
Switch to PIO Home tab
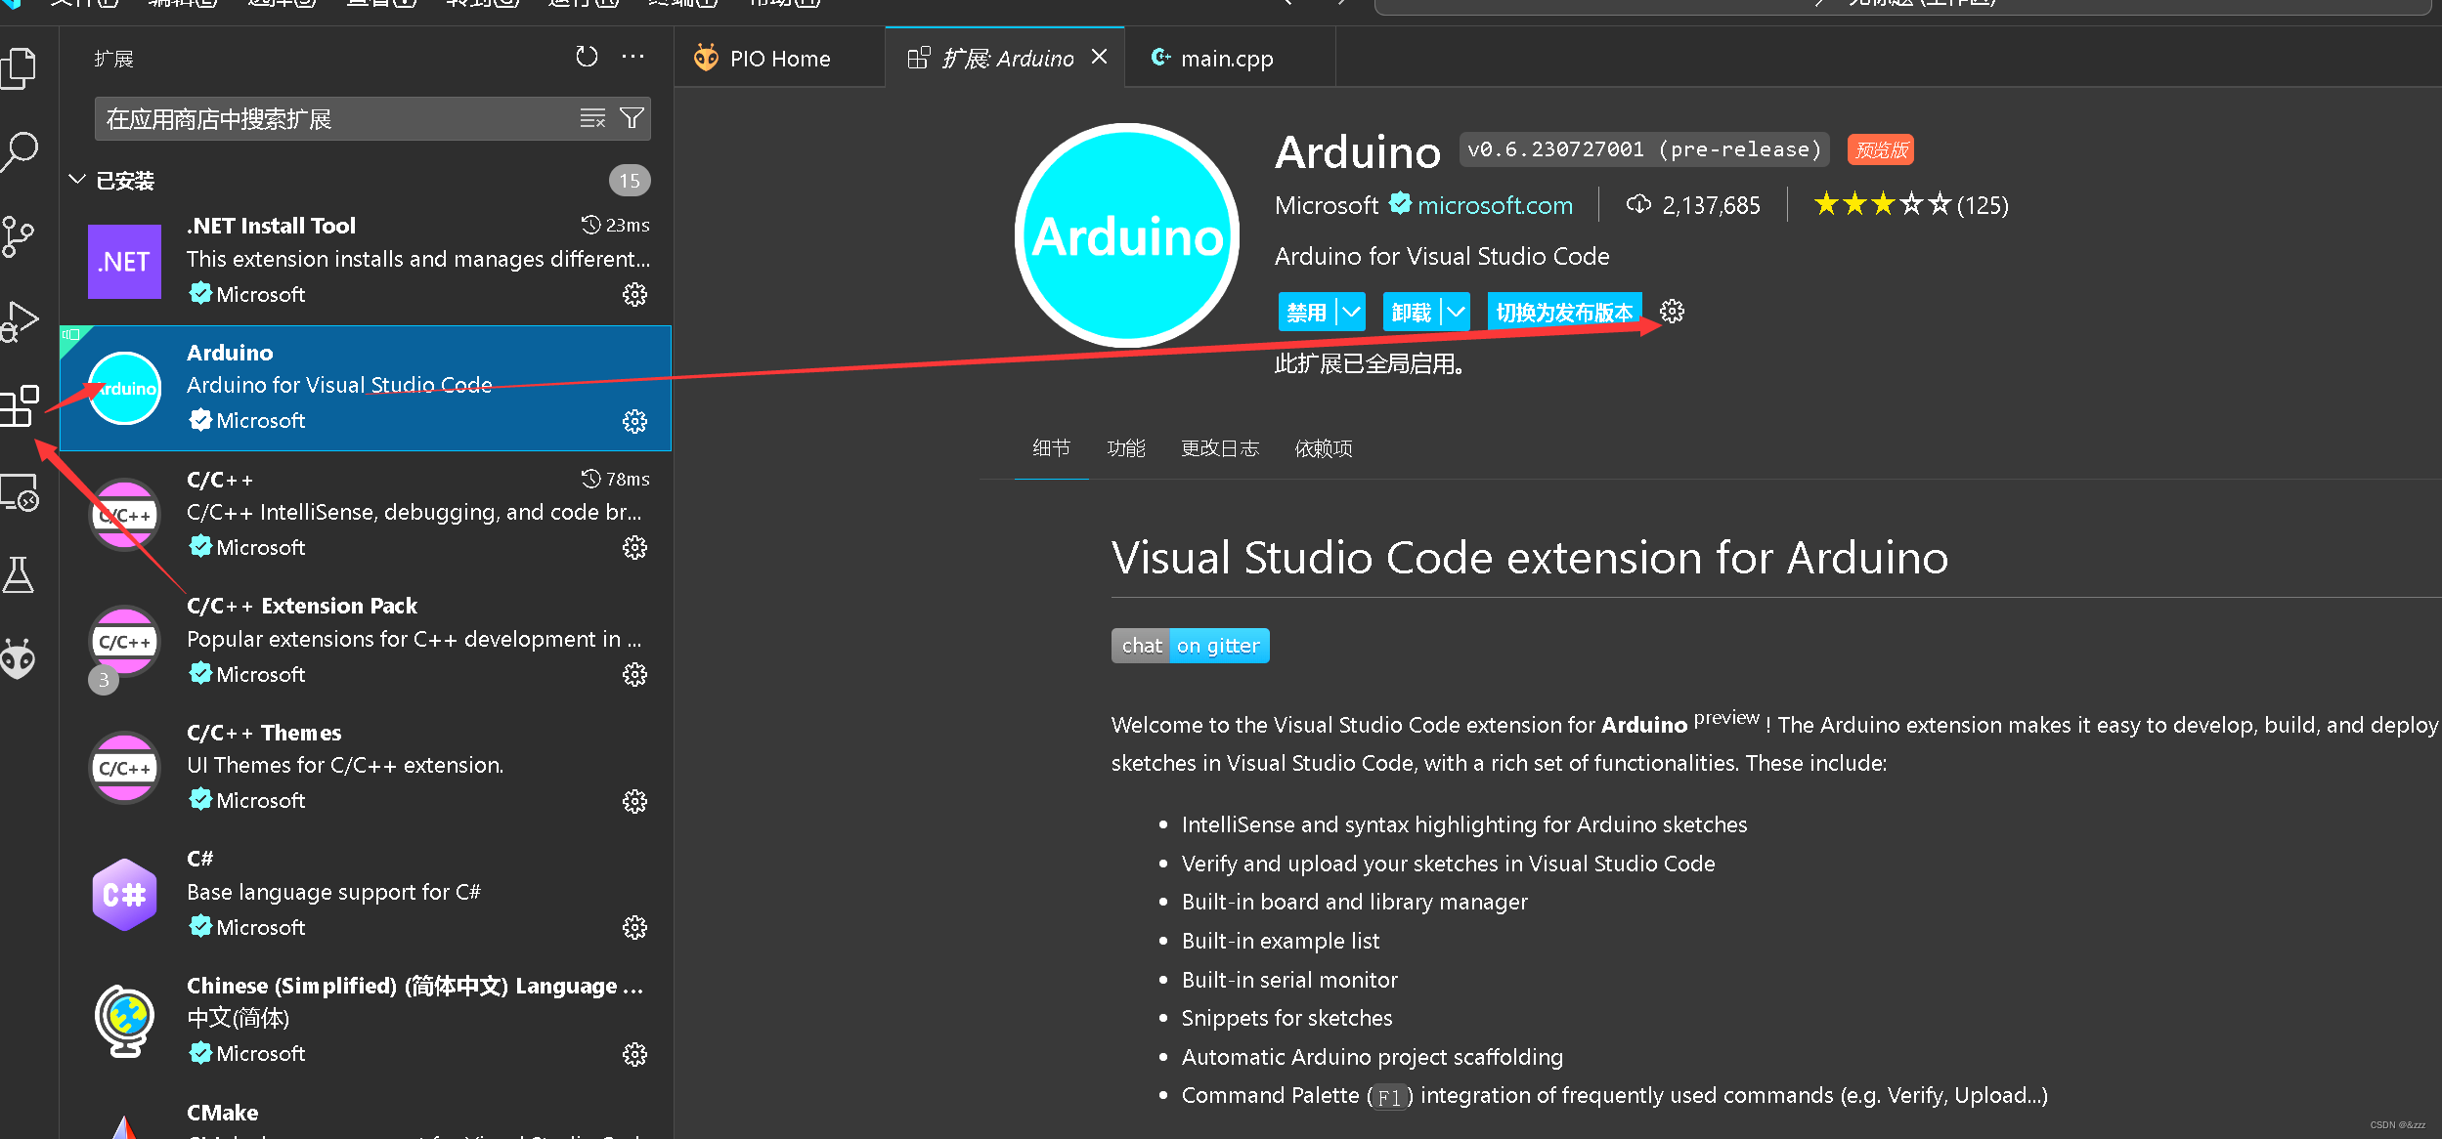point(779,58)
